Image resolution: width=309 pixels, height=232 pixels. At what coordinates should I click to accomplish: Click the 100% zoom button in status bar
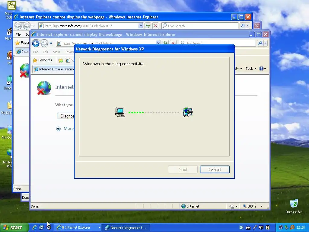coord(250,206)
